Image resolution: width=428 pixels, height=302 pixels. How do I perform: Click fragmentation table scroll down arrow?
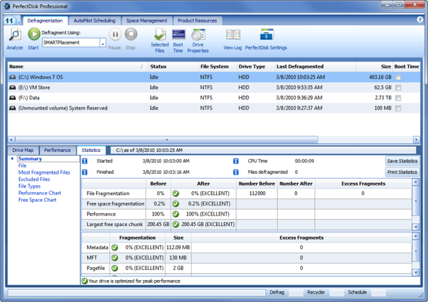(x=416, y=227)
